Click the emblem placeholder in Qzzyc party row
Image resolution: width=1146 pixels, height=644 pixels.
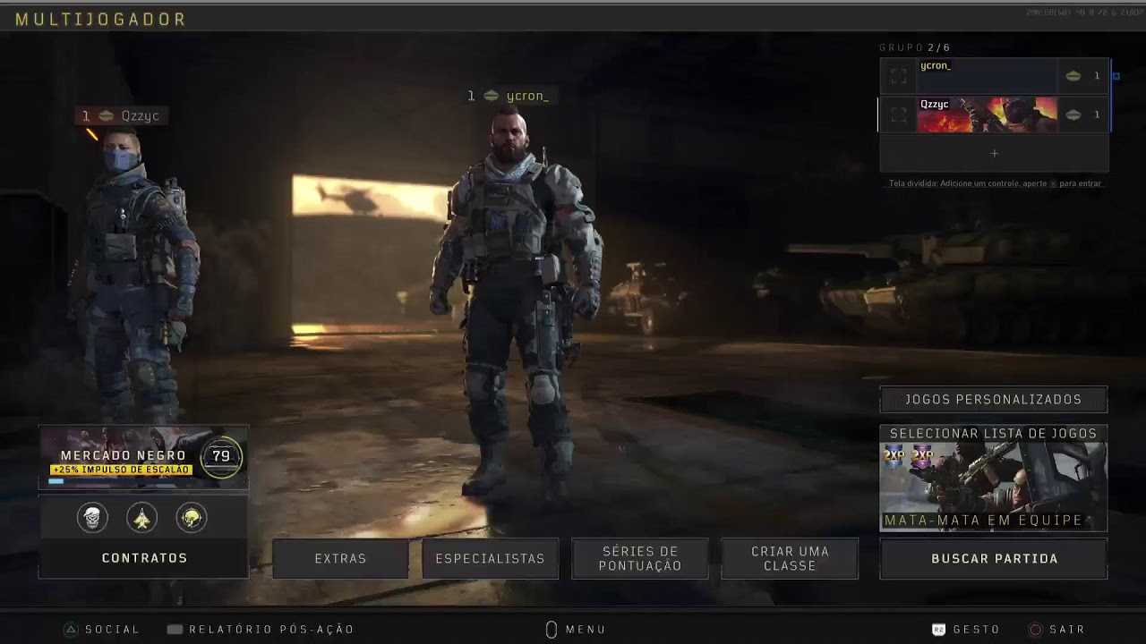pyautogui.click(x=899, y=114)
